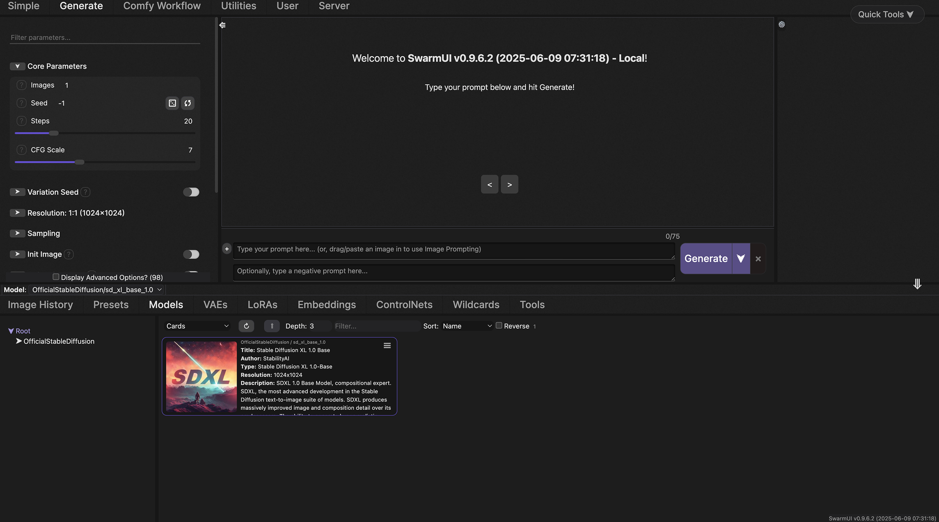Click the plus icon beside prompt box
This screenshot has height=522, width=939.
pyautogui.click(x=227, y=249)
